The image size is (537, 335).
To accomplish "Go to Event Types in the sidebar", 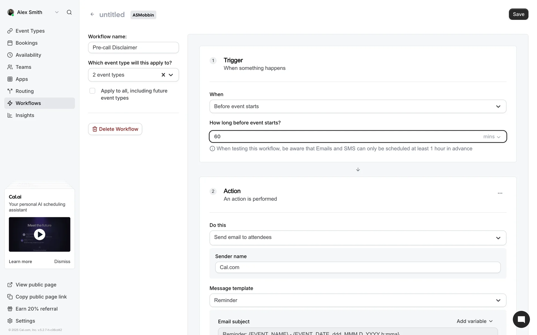I will 30,31.
